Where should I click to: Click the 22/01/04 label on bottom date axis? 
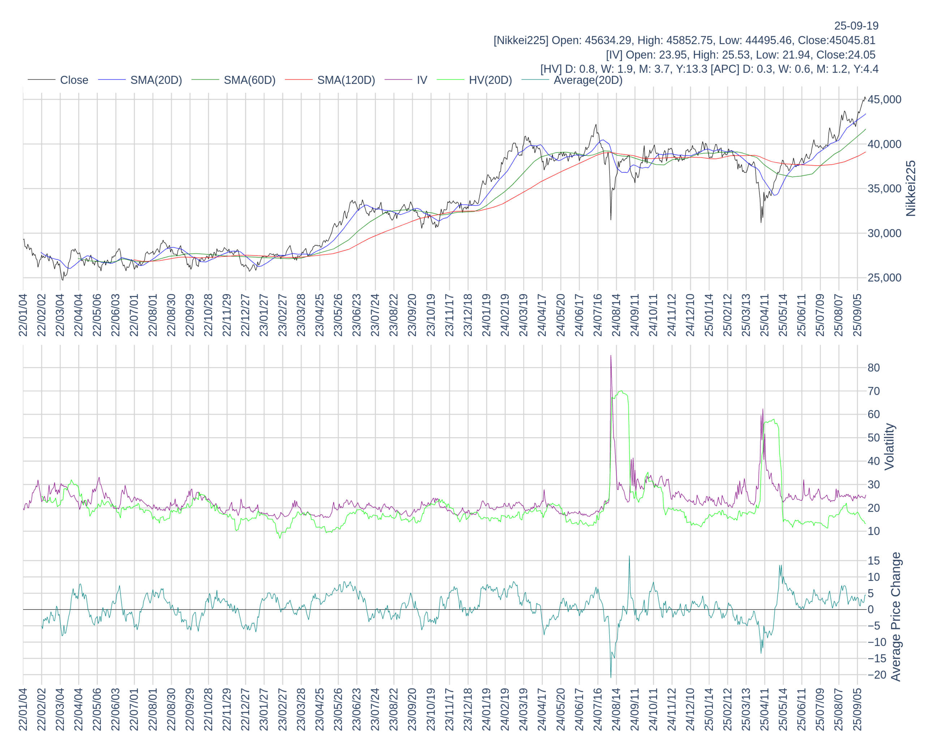point(23,709)
